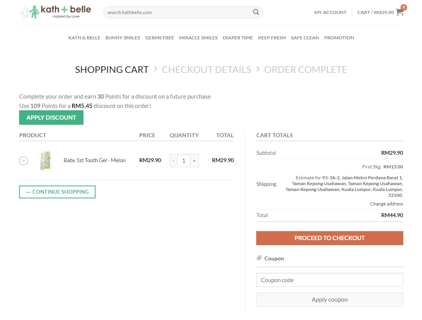Image resolution: width=422 pixels, height=320 pixels.
Task: Remove Baby 1st Tooth Gel using the × icon
Action: tap(23, 161)
